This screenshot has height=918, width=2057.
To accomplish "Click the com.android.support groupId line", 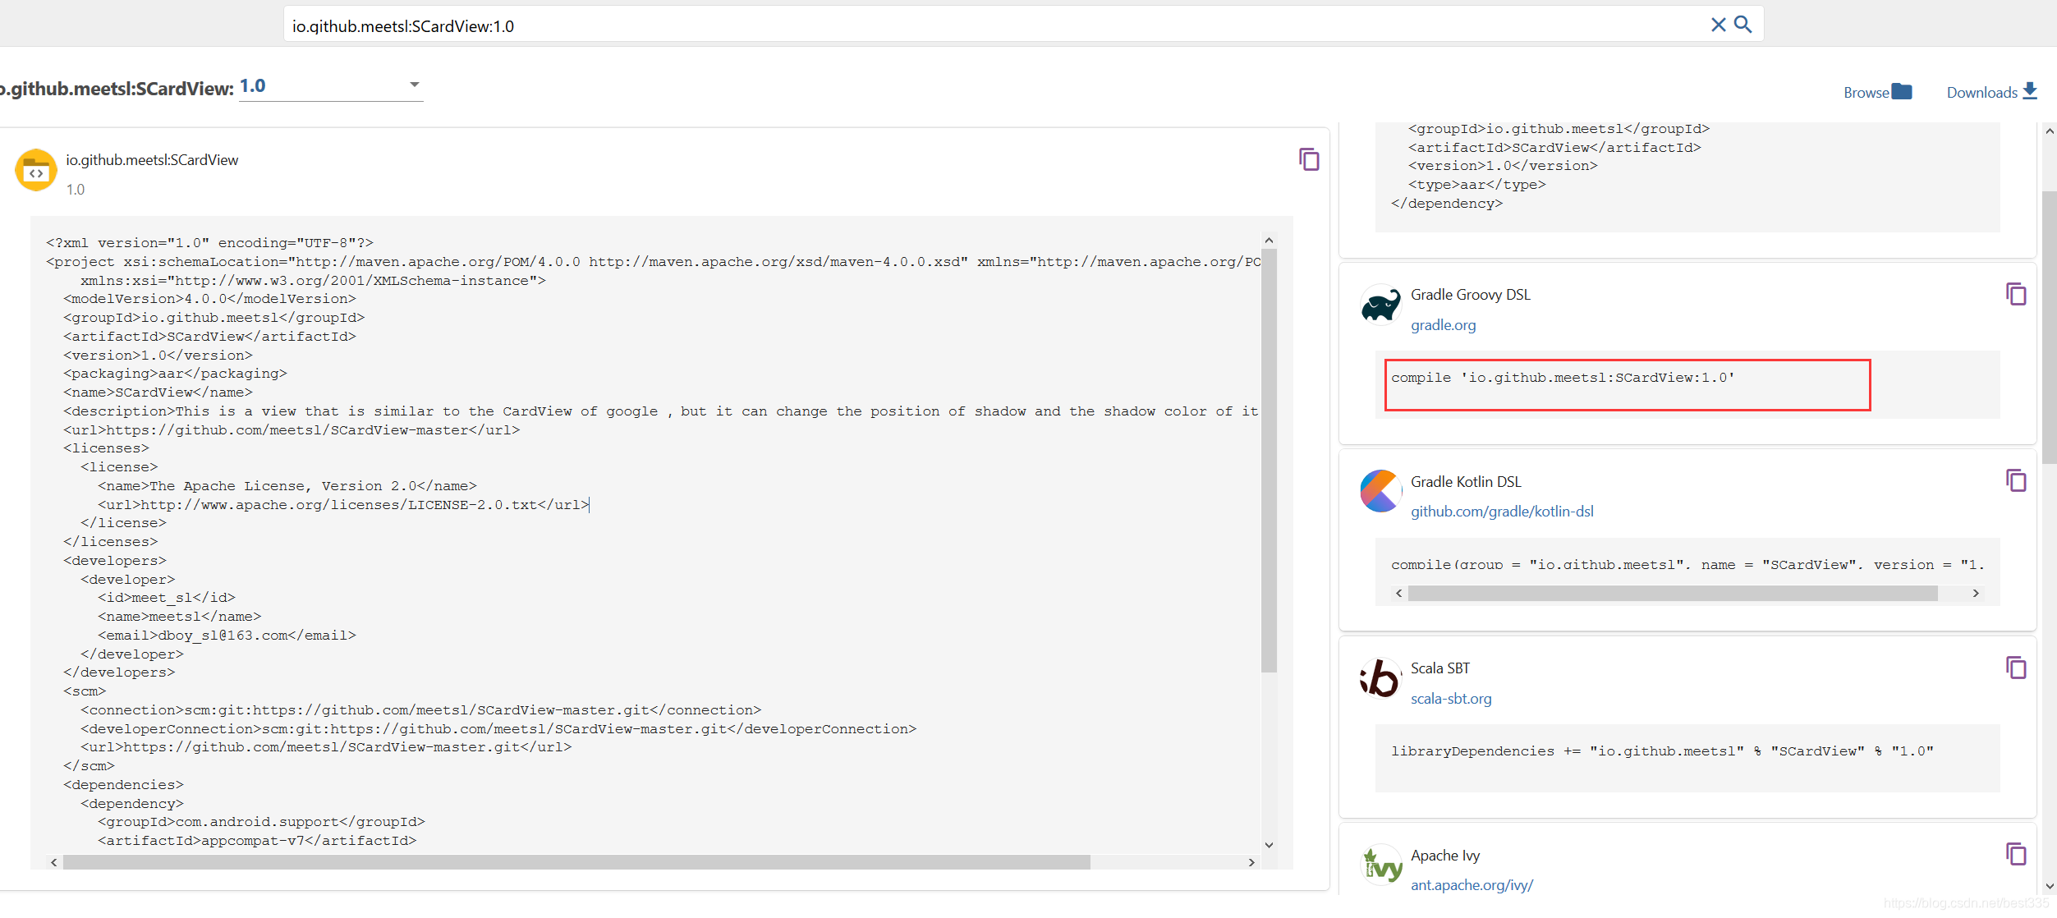I will click(261, 822).
